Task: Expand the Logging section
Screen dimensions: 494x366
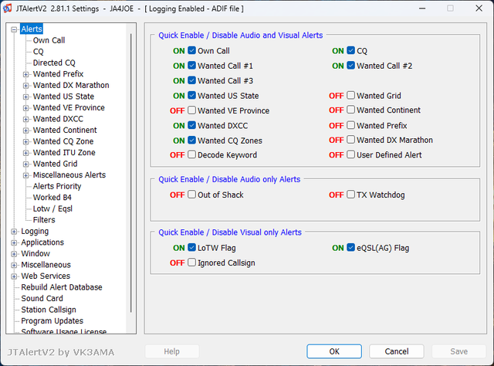Action: coord(14,232)
